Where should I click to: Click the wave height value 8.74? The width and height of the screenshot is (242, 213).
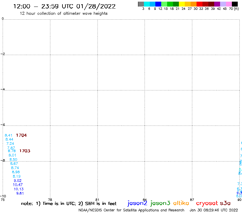pyautogui.click(x=15, y=168)
